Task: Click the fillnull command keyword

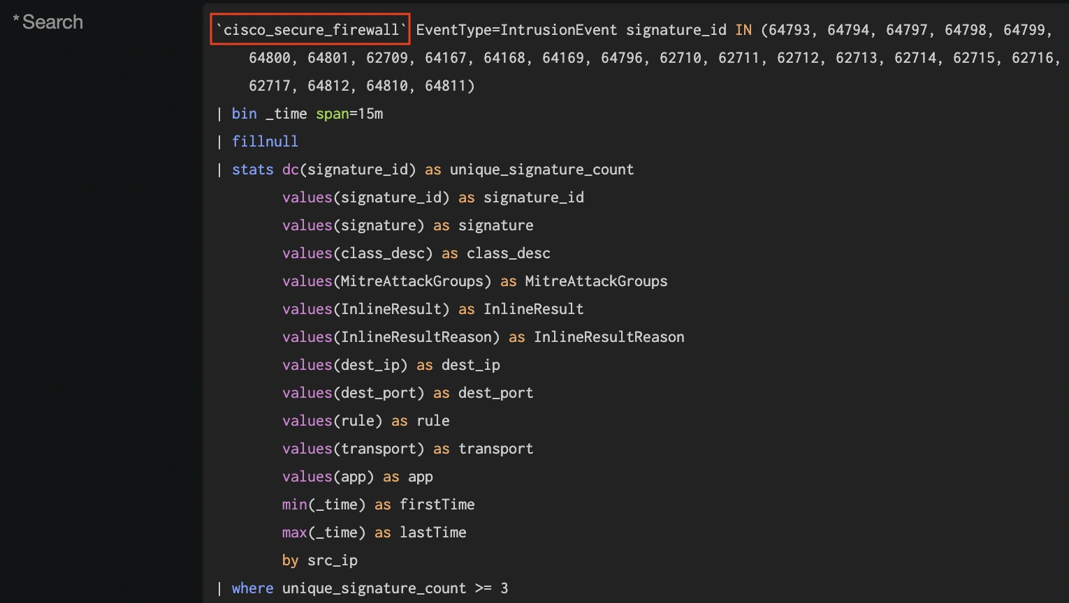Action: [x=265, y=142]
